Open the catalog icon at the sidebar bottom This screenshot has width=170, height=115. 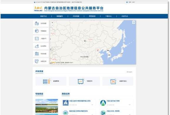point(37,61)
